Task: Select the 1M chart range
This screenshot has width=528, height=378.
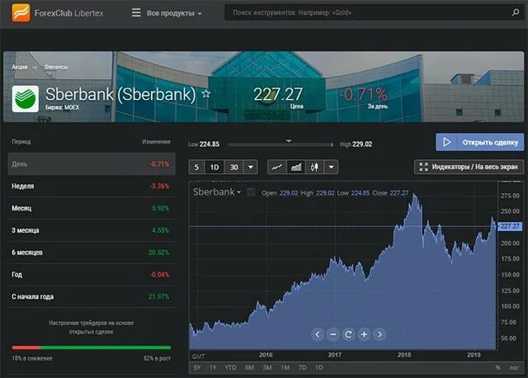Action: tap(285, 367)
